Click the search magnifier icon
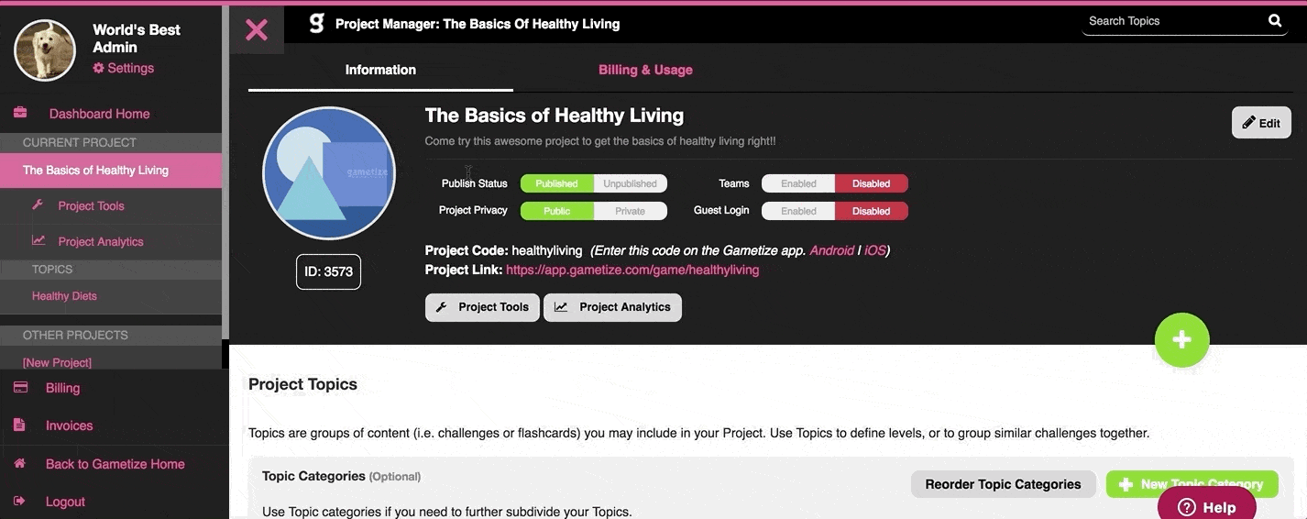The image size is (1307, 519). pyautogui.click(x=1275, y=20)
